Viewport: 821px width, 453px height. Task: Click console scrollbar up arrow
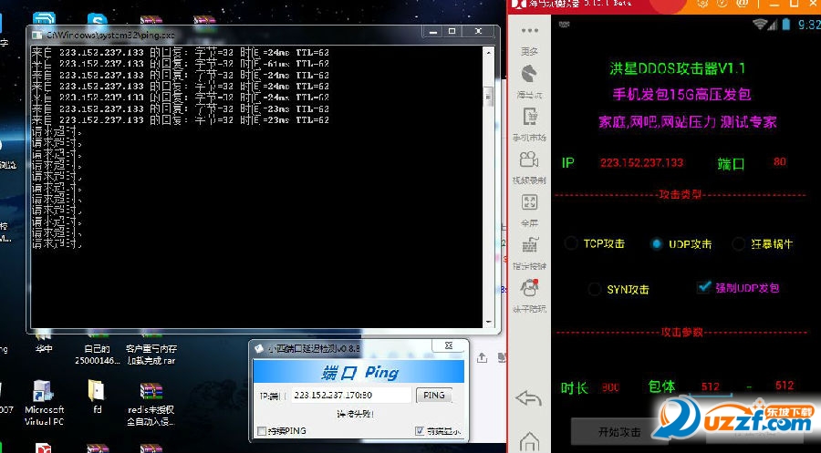point(489,53)
